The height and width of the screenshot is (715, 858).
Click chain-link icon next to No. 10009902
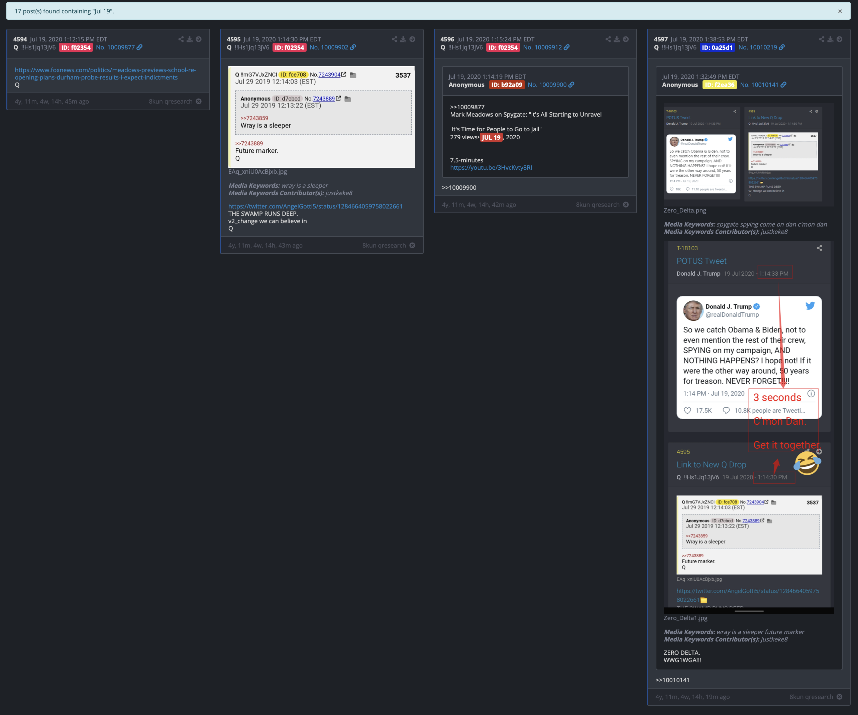353,47
